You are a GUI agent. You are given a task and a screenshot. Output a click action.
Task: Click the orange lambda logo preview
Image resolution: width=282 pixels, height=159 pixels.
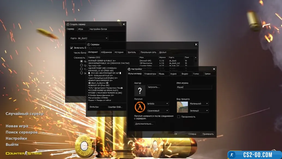pos(140,107)
